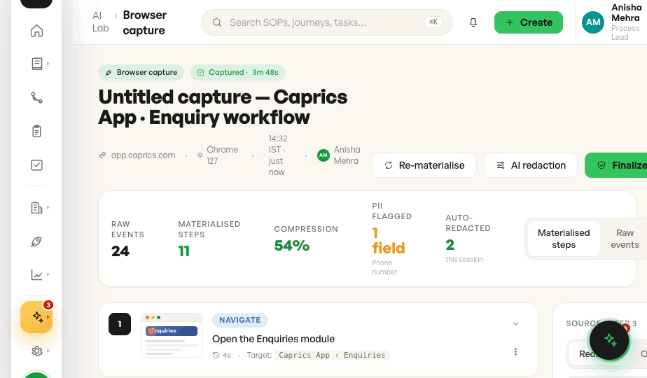Click the Anisha Mehra profile name
This screenshot has width=647, height=378.
625,13
